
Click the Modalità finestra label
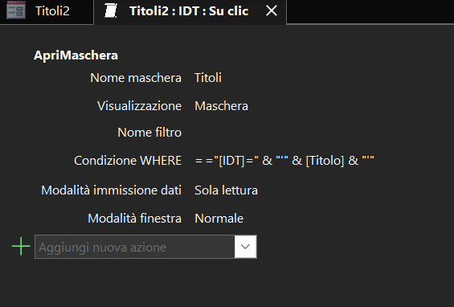click(x=135, y=218)
